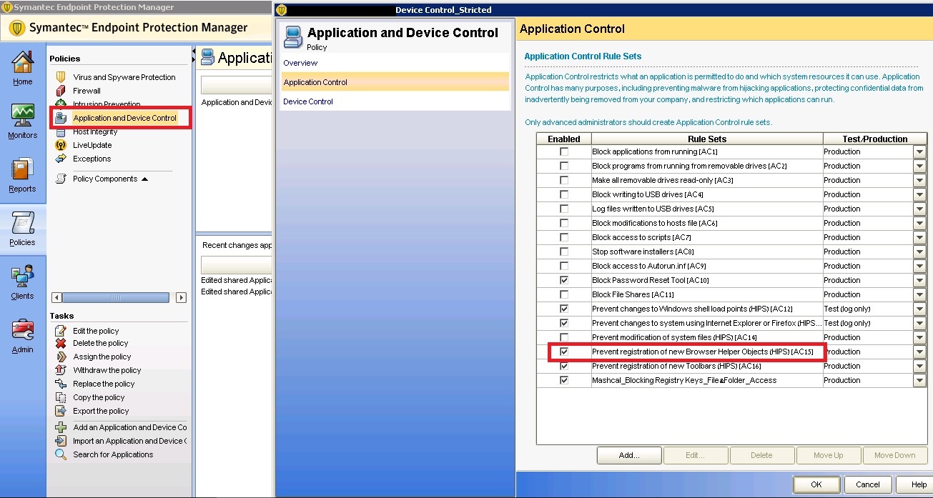933x498 pixels.
Task: Click the Add button for rule sets
Action: click(628, 455)
